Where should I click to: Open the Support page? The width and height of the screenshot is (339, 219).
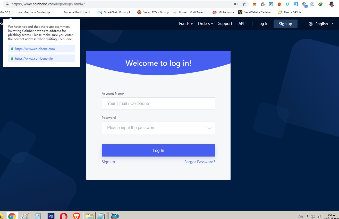(225, 24)
